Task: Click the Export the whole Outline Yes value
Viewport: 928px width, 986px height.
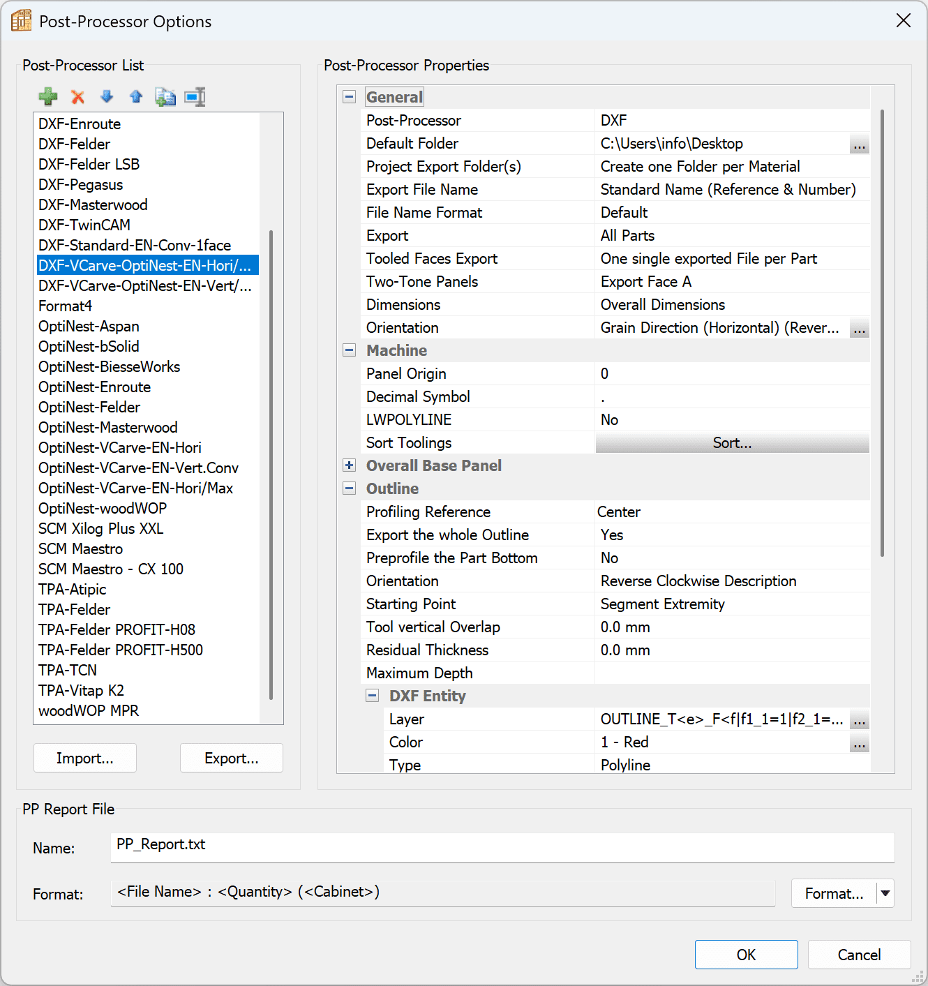Action: [731, 535]
